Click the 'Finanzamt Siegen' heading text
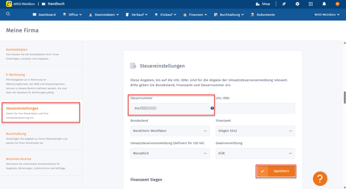This screenshot has height=189, width=346. point(146,180)
